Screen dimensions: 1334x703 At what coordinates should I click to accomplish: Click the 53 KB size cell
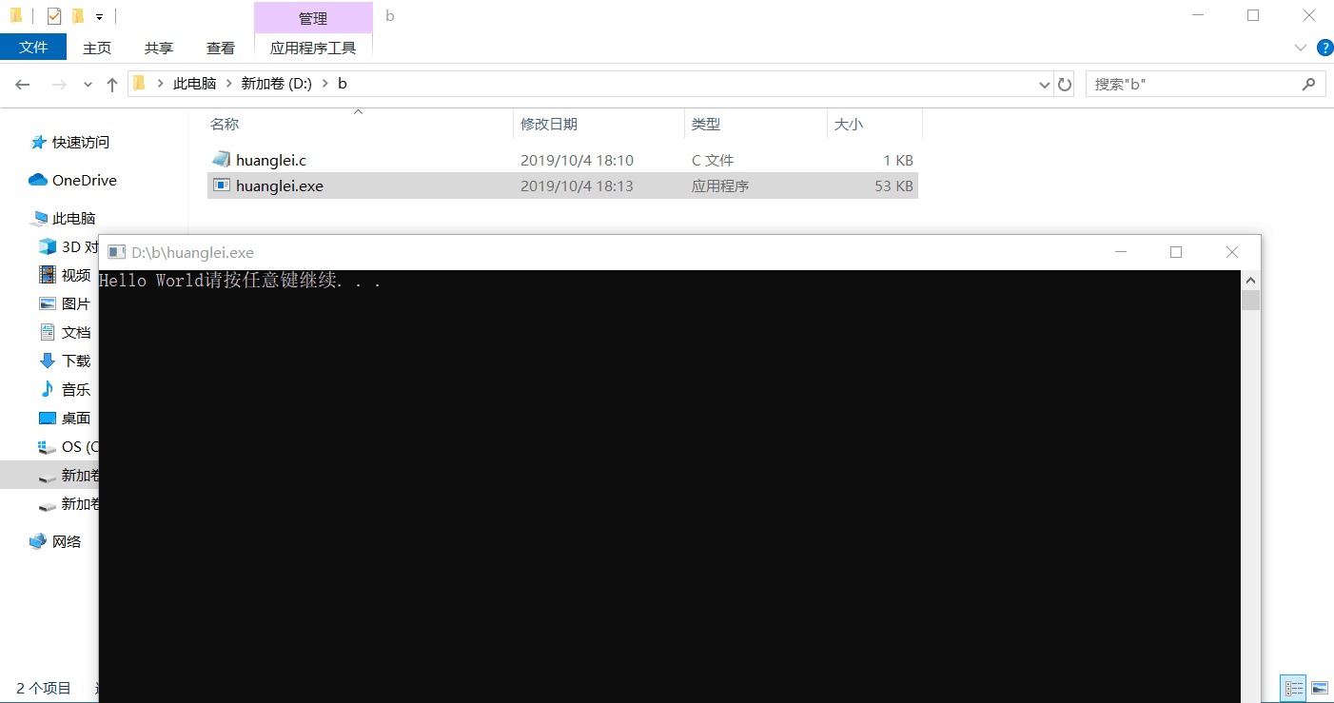[x=894, y=186]
